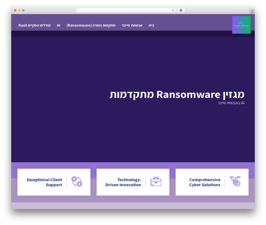Open the מודלים עסקיים RaaS menu item

pos(35,26)
